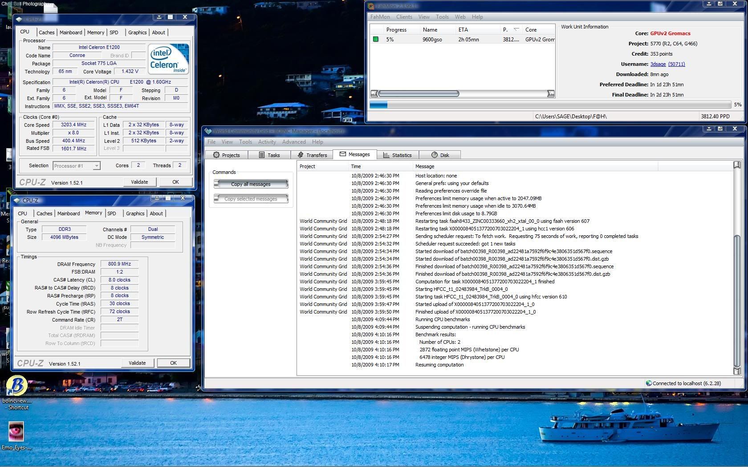The image size is (748, 467).
Task: Open Activity menu in BOINC Manager
Action: click(x=267, y=142)
